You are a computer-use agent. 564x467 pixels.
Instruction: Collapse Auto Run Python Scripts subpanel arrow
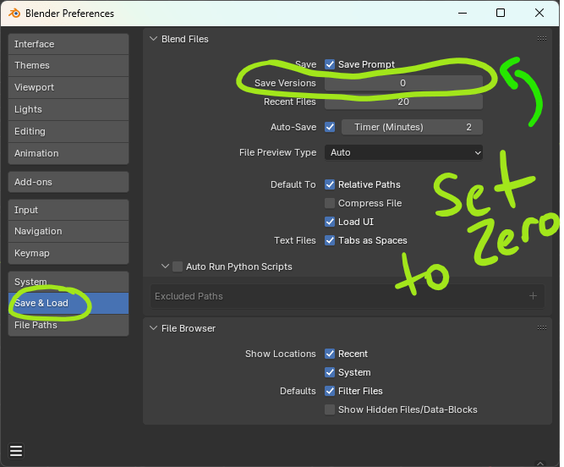coord(166,266)
